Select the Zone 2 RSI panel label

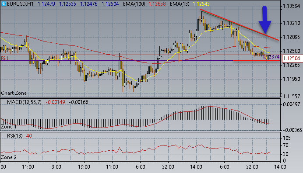pos(9,157)
